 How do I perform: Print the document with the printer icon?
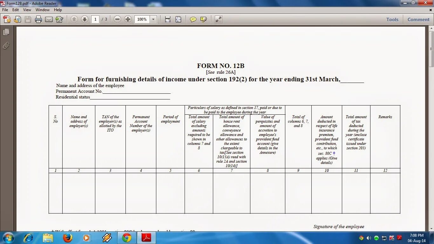(x=38, y=19)
